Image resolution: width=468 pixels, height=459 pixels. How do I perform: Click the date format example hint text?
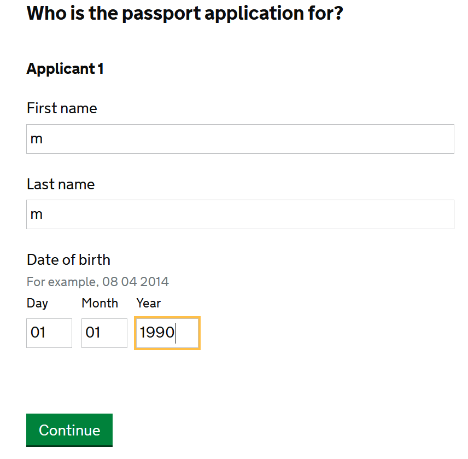(98, 281)
